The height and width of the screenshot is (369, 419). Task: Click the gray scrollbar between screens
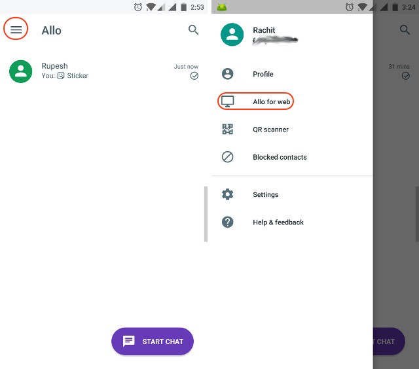click(206, 214)
